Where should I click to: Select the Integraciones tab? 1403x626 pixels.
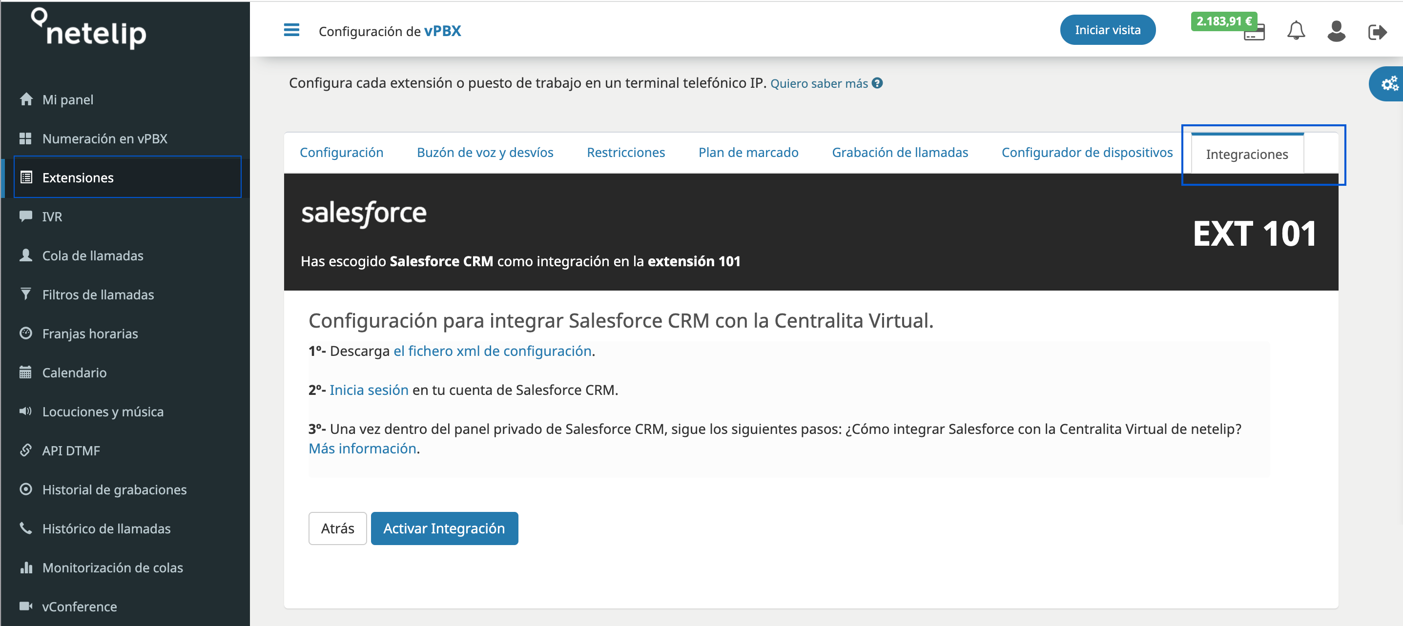[1247, 154]
